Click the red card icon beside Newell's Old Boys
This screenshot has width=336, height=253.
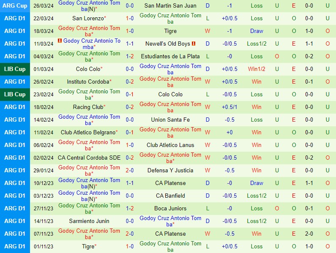click(x=194, y=44)
